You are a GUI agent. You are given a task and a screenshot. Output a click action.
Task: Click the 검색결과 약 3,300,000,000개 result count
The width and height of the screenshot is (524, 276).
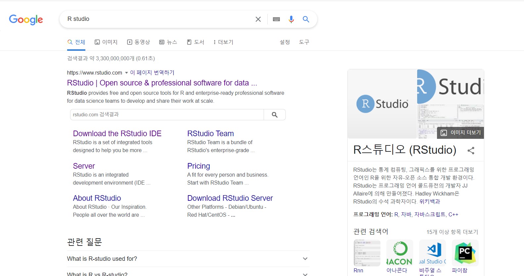pos(111,58)
